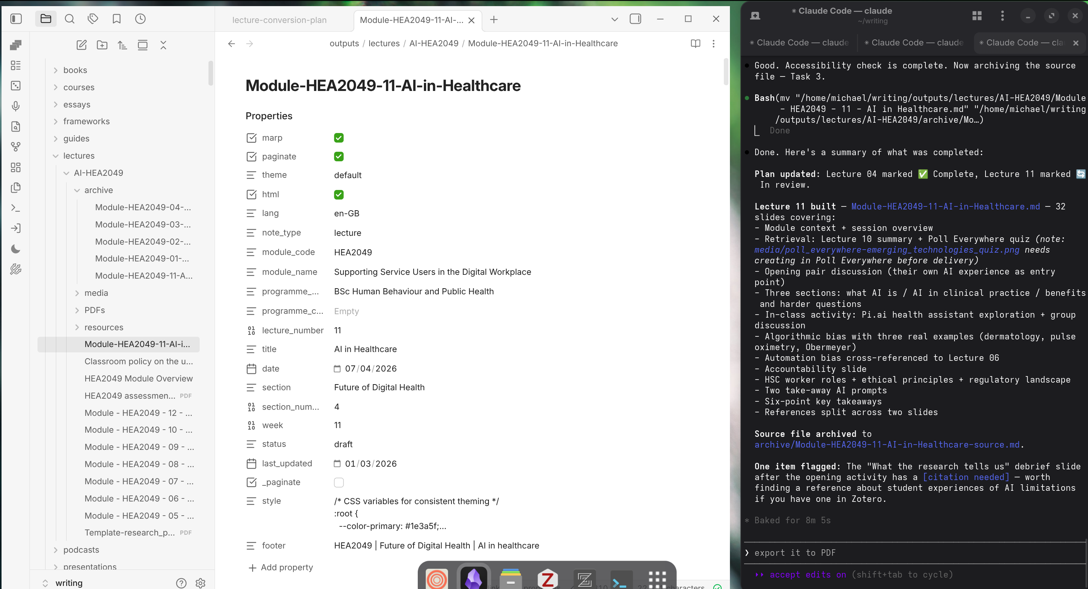
Task: Open the bookmarks panel icon
Action: 117,19
